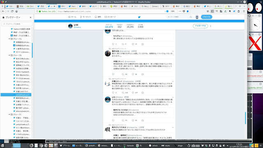Open the メッセージ messages nav item

[110, 17]
